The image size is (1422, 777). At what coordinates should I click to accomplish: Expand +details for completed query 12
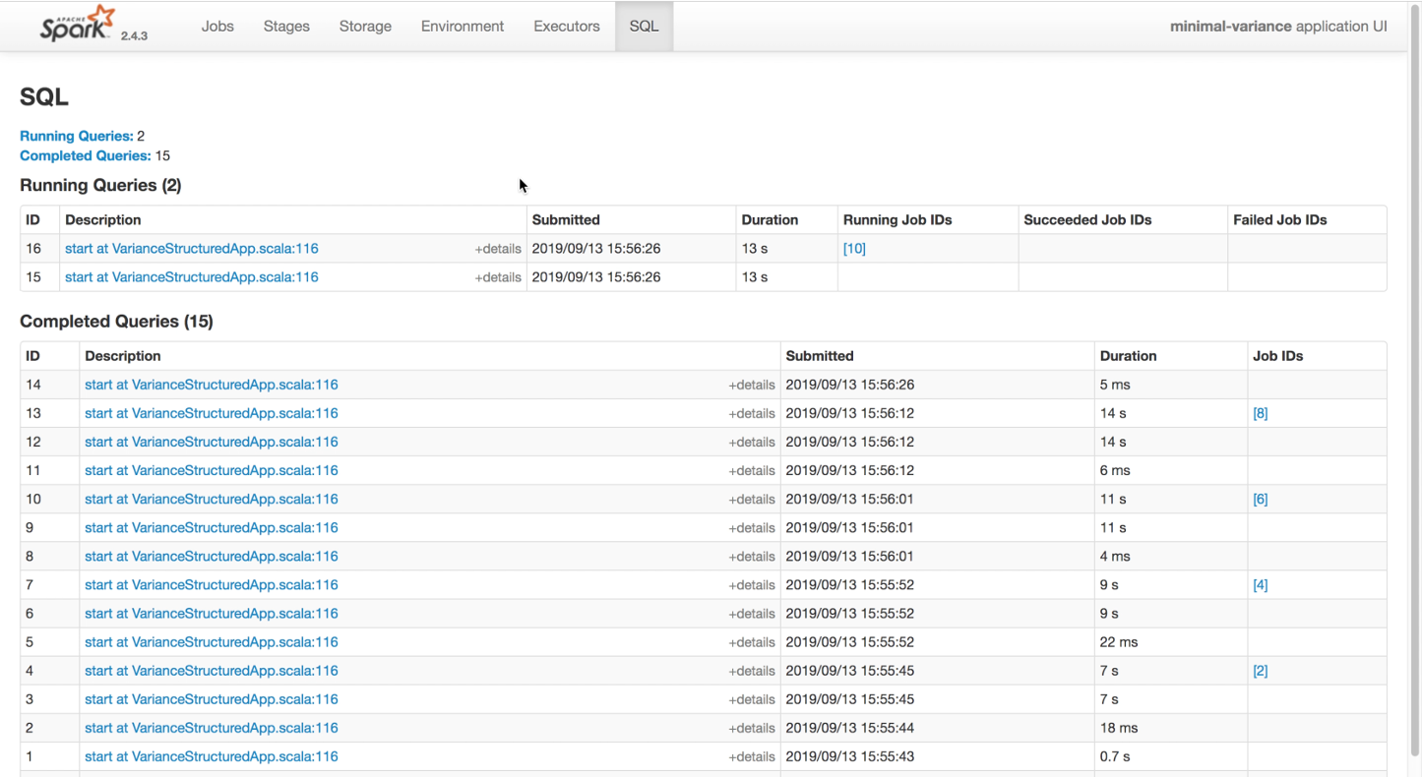752,443
